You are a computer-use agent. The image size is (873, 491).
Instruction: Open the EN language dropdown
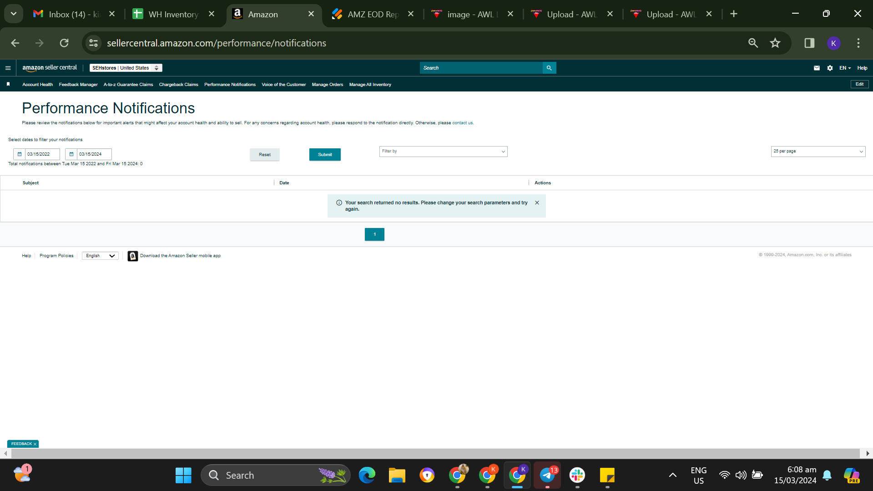pos(845,68)
